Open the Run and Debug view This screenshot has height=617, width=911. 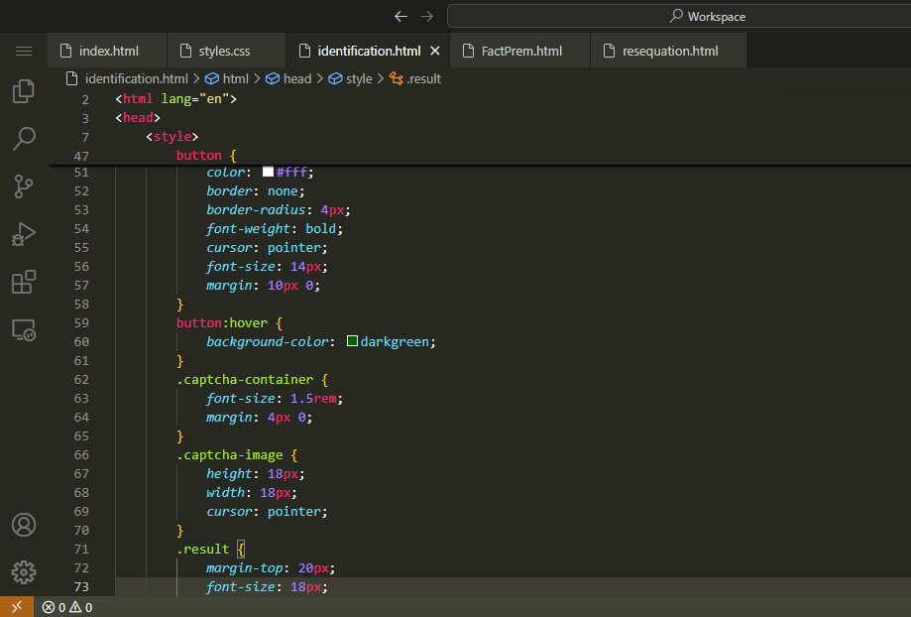24,234
